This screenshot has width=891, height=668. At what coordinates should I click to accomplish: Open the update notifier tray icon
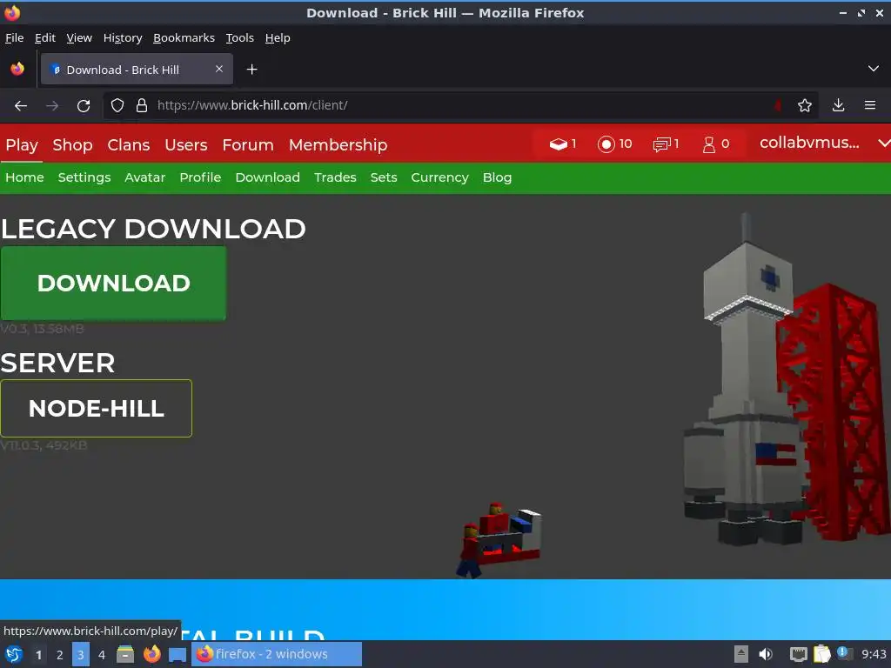coord(844,653)
